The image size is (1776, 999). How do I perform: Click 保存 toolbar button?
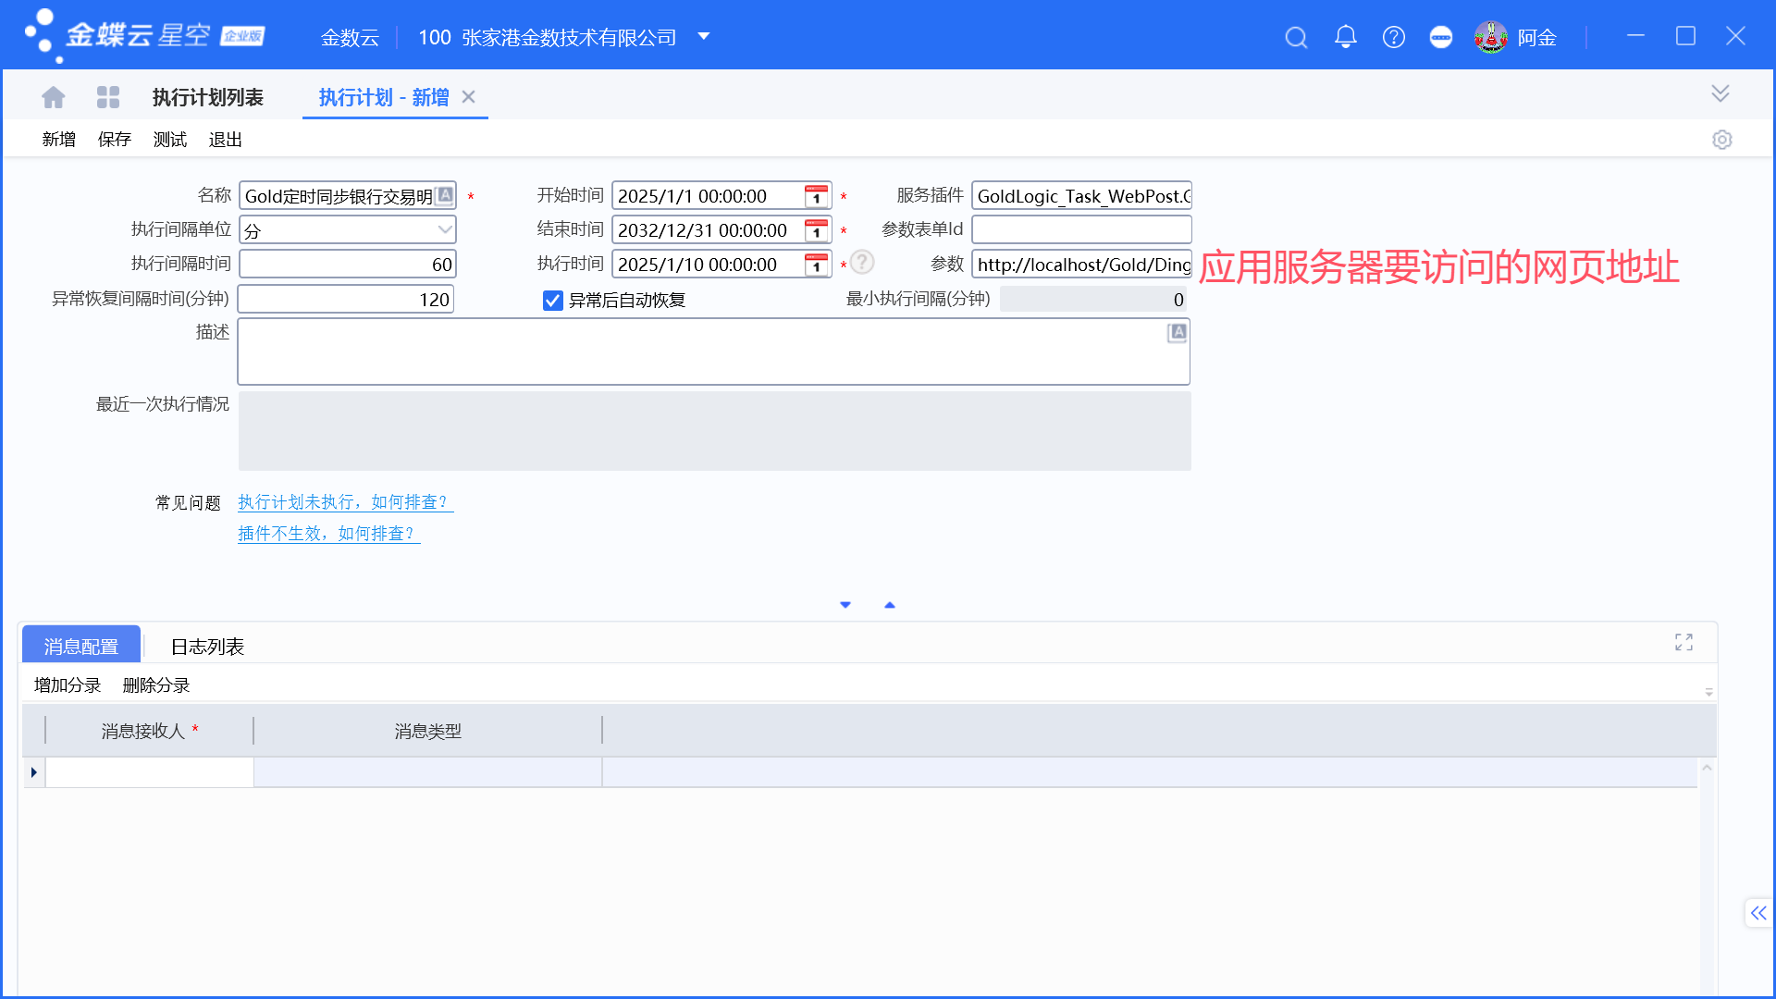click(x=115, y=140)
